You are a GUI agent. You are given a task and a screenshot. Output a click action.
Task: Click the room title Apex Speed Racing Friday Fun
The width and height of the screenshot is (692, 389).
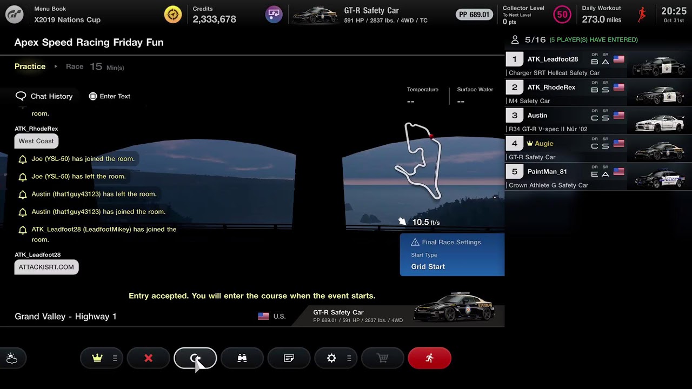coord(89,42)
